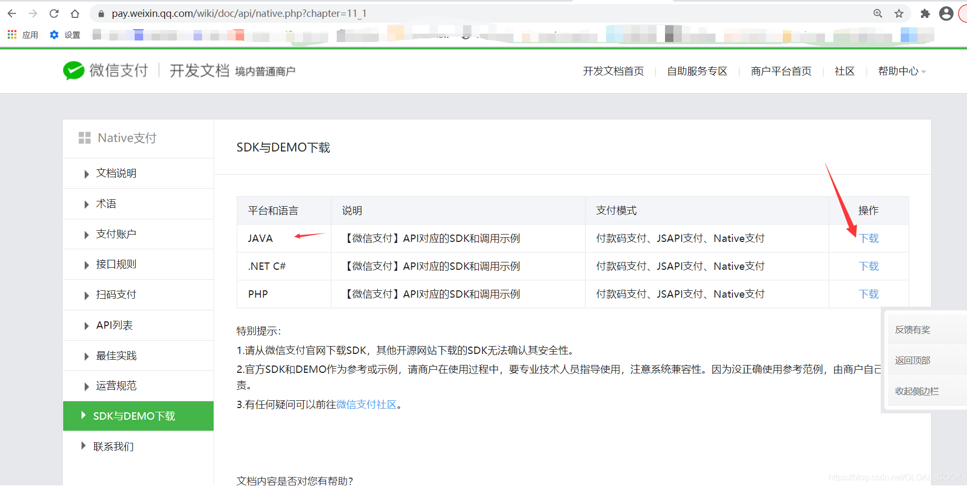
Task: Bookmark this page with the star icon
Action: 899,14
